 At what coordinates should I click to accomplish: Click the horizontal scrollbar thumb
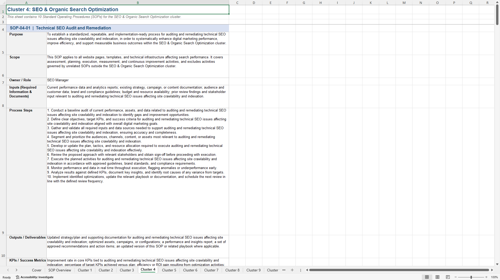(x=399, y=270)
